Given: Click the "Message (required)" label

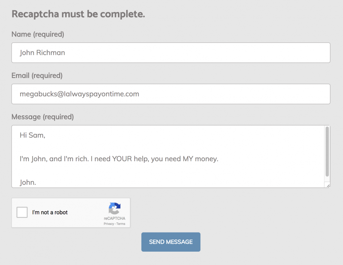Looking at the screenshot, I should coord(43,117).
